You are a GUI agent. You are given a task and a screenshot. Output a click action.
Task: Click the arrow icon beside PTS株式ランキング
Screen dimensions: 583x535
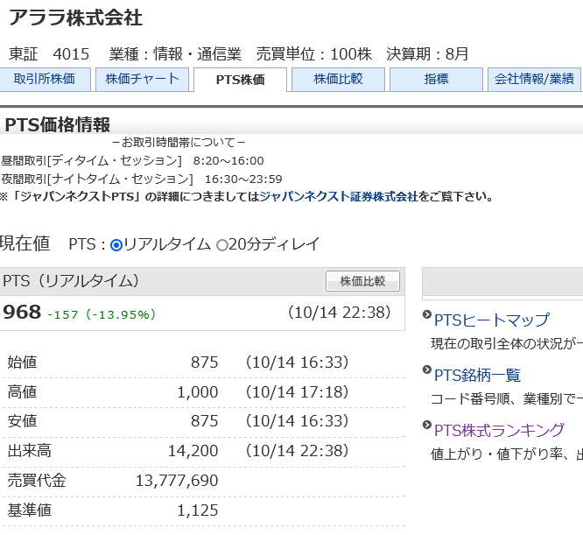pos(427,425)
